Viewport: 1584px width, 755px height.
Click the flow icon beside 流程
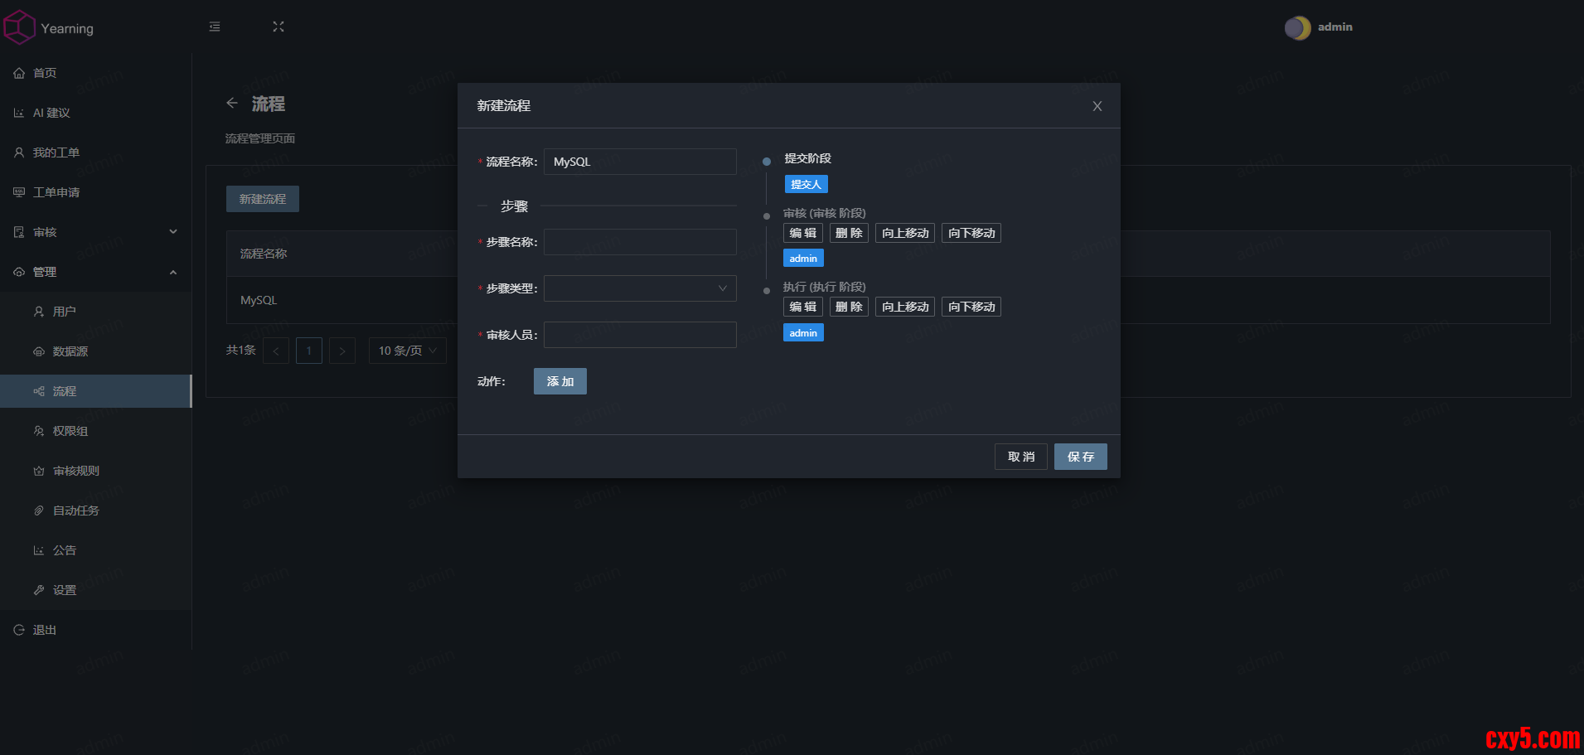[39, 391]
